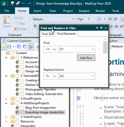The image size is (124, 127).
Task: Click the 5-VideoProjects folder icon
Action: coord(13,117)
